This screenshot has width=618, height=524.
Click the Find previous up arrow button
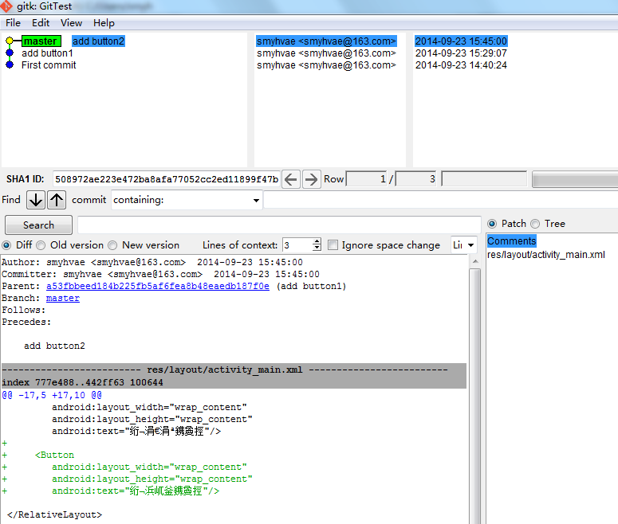tap(57, 200)
